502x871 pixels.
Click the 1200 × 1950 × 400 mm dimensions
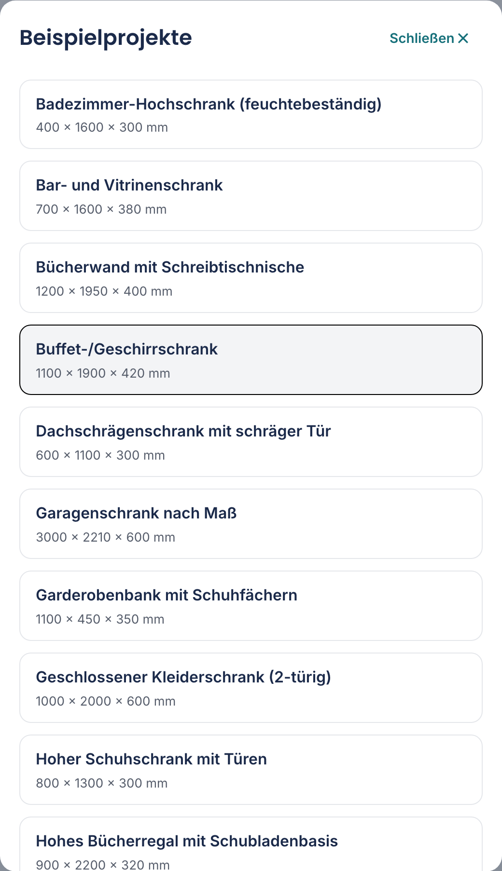[104, 291]
